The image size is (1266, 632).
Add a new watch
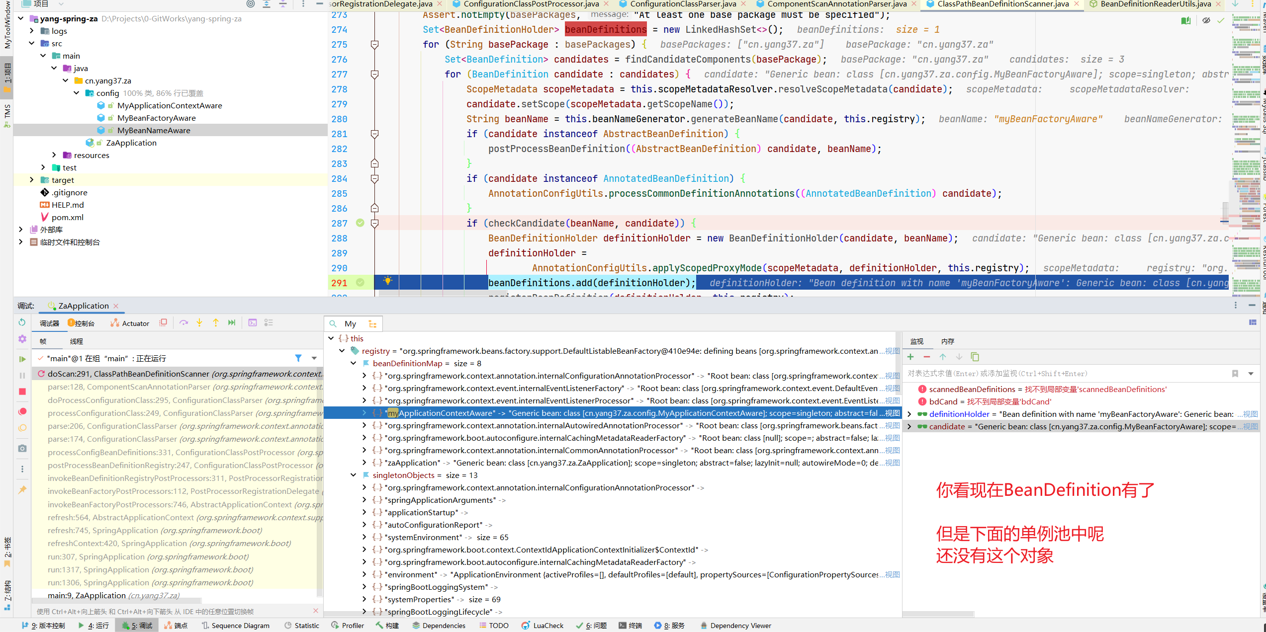910,357
